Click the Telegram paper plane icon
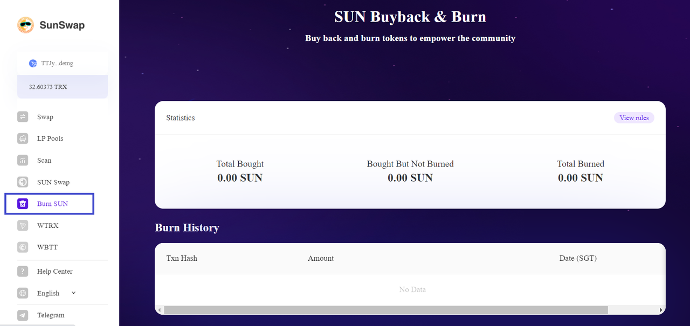Image resolution: width=690 pixels, height=326 pixels. click(x=23, y=315)
